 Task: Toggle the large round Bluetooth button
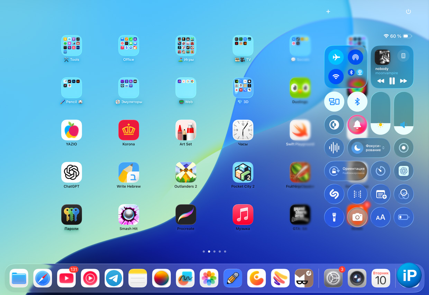pos(357,102)
